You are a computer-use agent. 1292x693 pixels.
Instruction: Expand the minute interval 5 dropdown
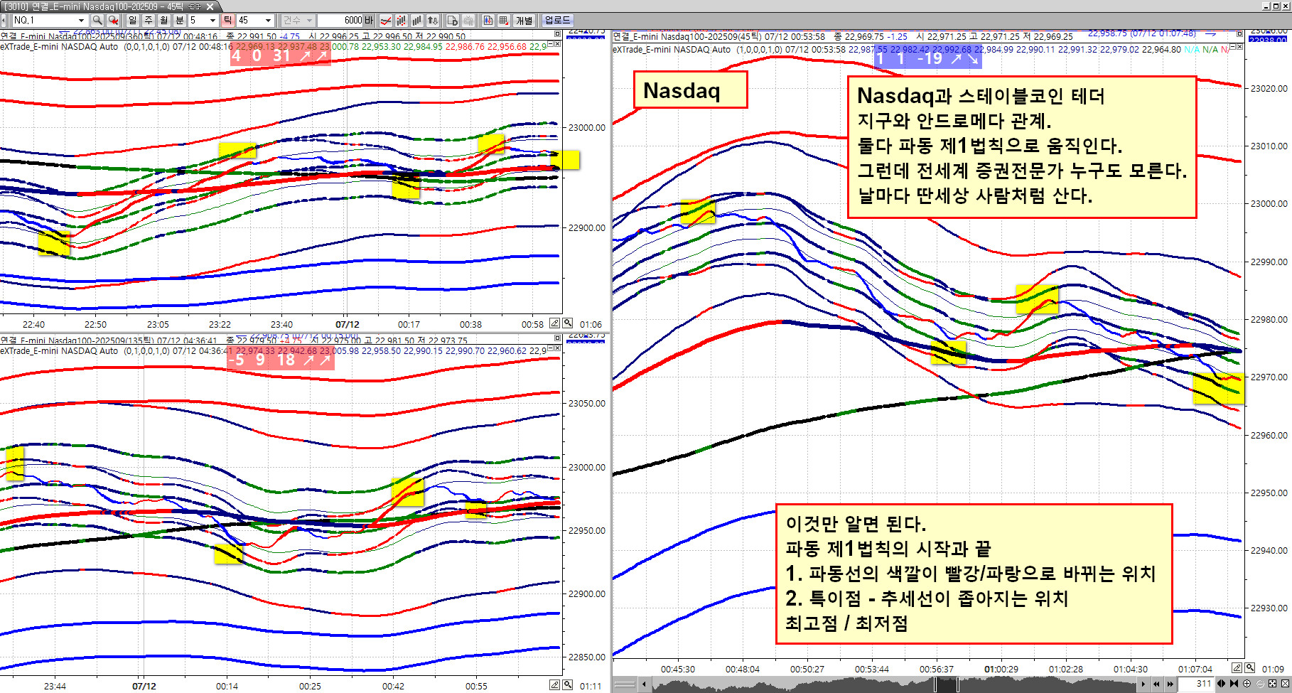212,20
